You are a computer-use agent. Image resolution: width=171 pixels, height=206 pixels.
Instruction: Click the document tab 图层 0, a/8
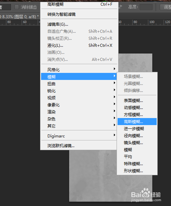click(x=19, y=17)
